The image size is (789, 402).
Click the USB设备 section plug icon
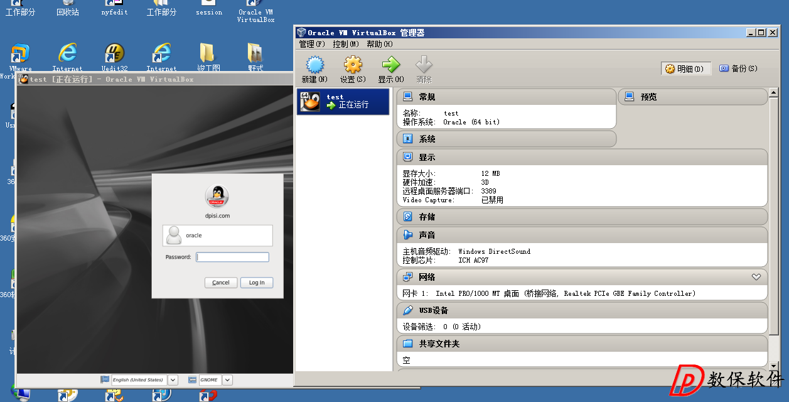408,310
